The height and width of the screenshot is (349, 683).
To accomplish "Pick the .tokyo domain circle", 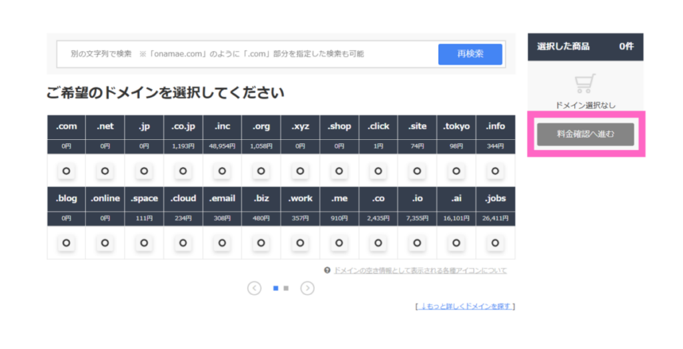I will (456, 171).
